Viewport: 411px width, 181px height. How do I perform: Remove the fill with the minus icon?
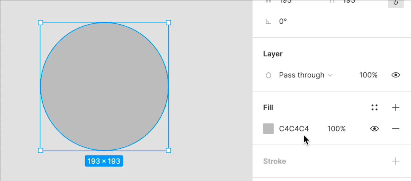[396, 129]
